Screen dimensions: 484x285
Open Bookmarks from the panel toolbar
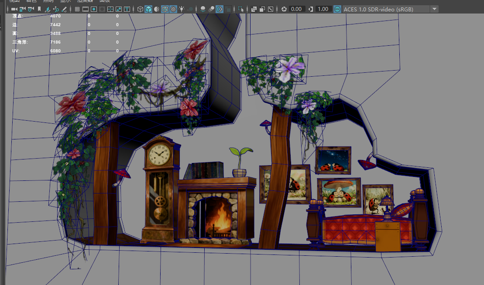pos(39,9)
